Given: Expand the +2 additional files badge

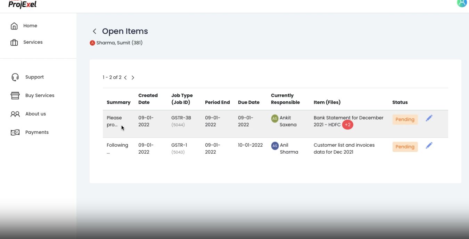Looking at the screenshot, I should click(x=347, y=125).
